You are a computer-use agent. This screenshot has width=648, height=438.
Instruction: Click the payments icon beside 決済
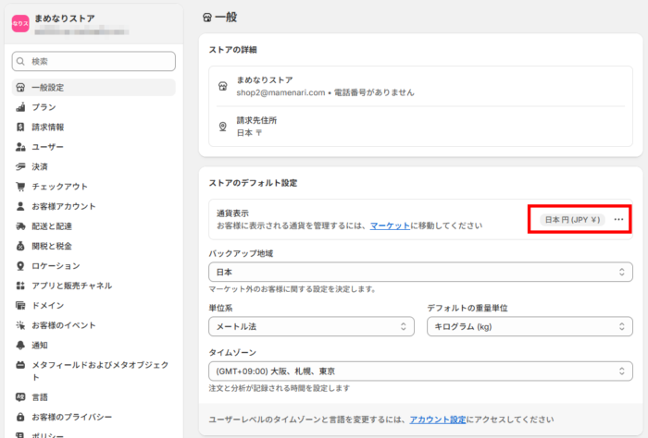pos(20,166)
